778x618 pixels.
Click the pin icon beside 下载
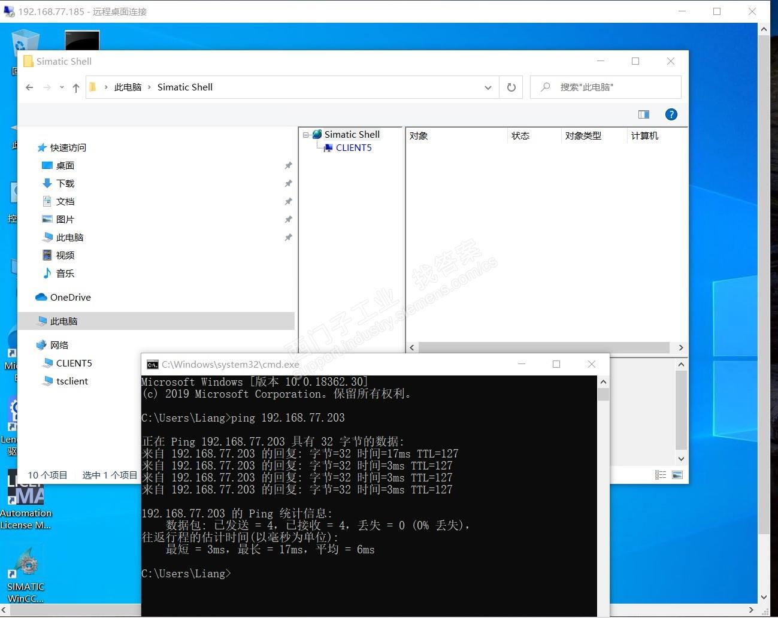point(288,183)
